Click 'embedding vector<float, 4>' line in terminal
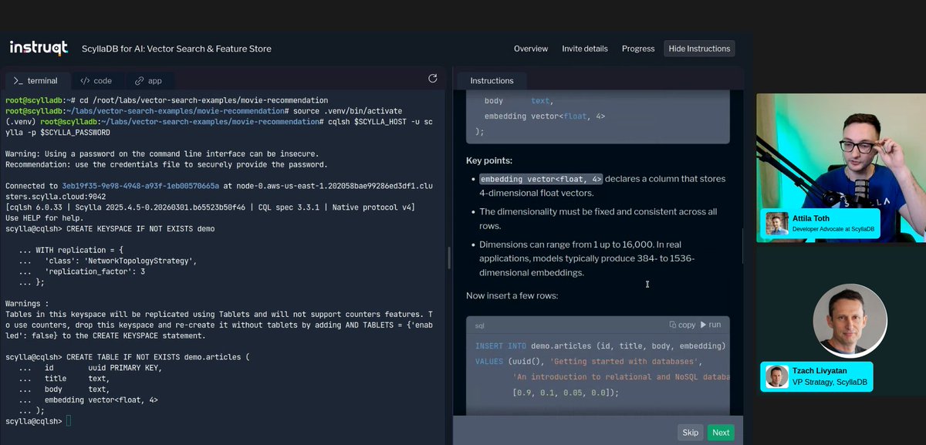Image resolution: width=926 pixels, height=445 pixels. point(101,400)
